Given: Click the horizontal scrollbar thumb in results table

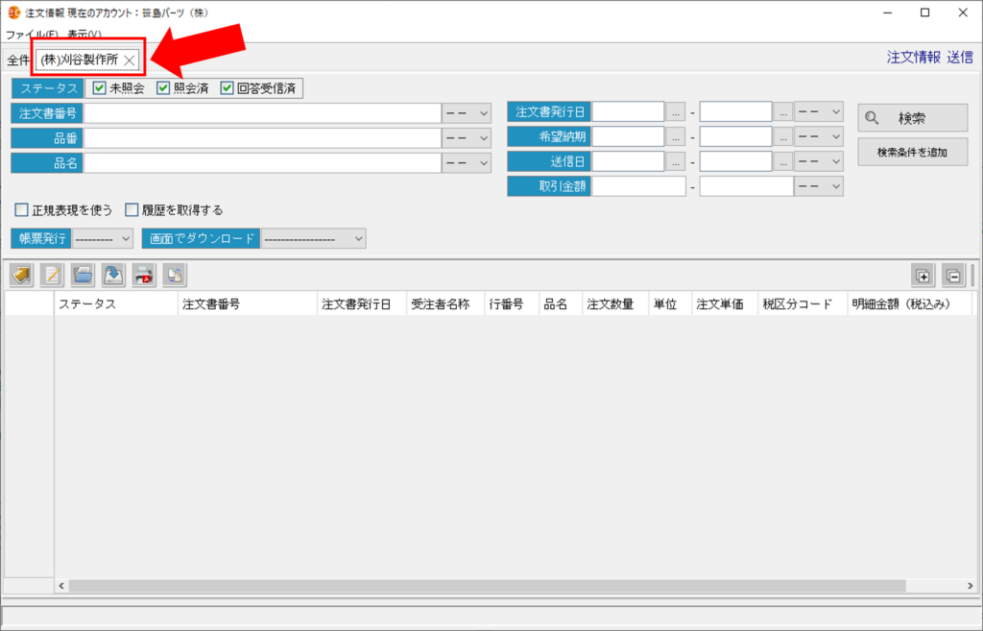Looking at the screenshot, I should (487, 586).
